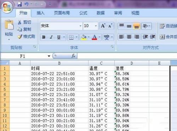
Task: Open the 页面布局 ribbon tab
Action: (62, 13)
